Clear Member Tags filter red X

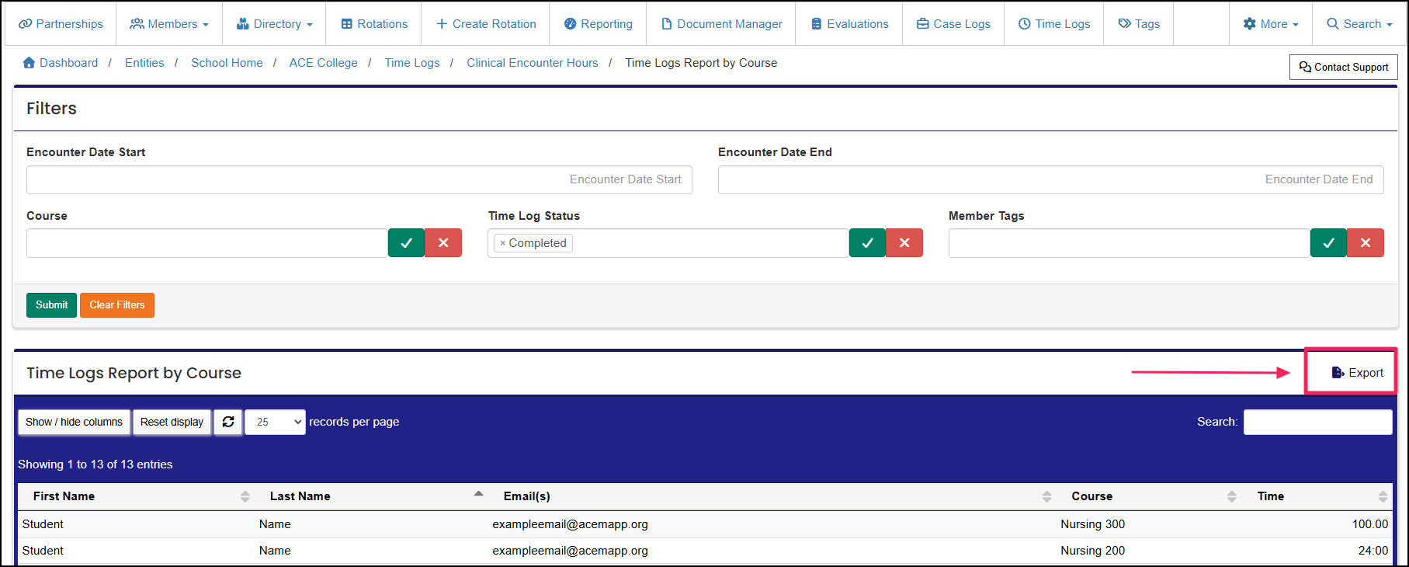1366,243
